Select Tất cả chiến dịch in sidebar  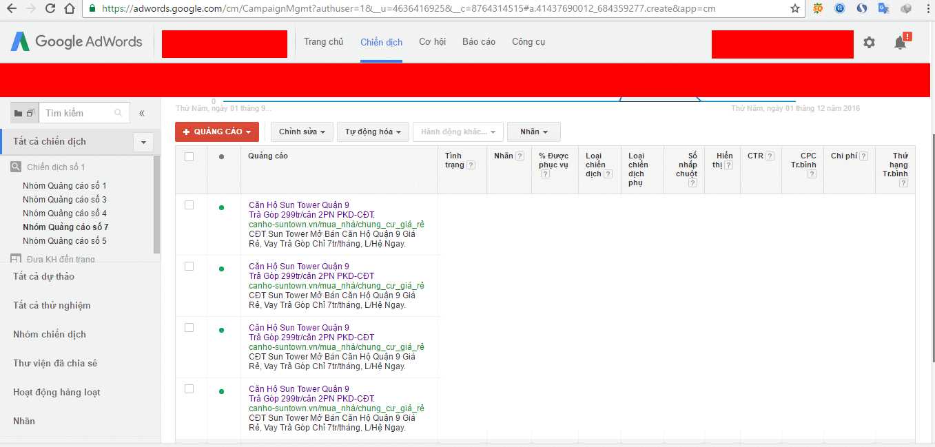tap(50, 141)
